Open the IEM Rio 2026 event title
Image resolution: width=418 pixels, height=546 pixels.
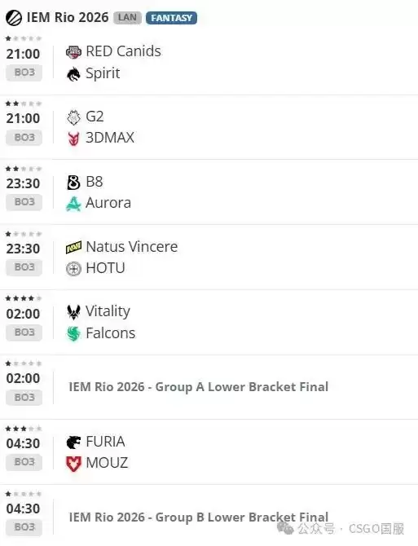click(68, 17)
